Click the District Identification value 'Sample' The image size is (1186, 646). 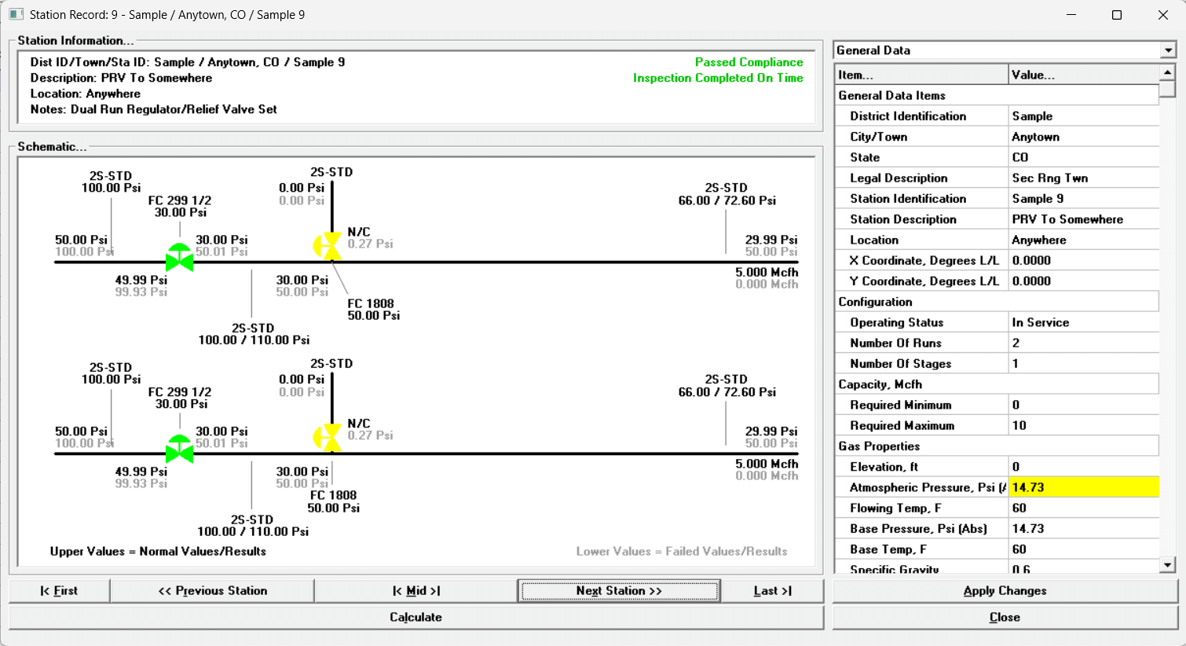[x=1084, y=116]
